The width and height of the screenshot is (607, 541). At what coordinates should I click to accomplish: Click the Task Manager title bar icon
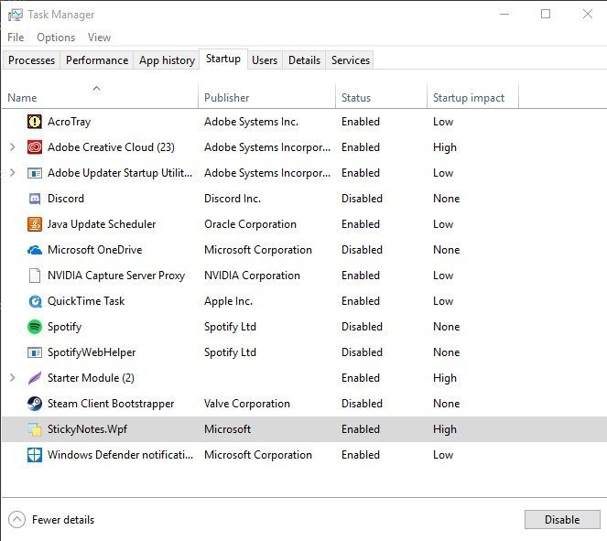16,15
